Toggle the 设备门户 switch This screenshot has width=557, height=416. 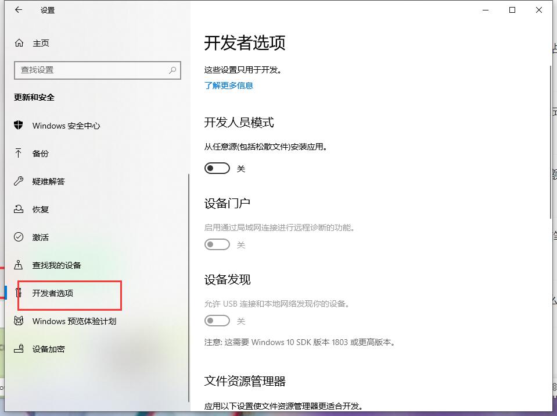pyautogui.click(x=217, y=244)
